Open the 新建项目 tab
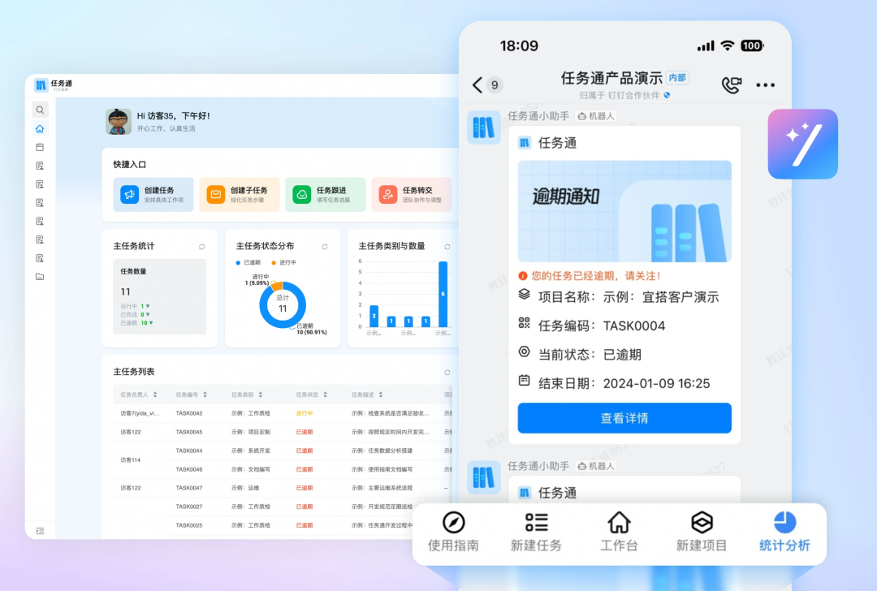Viewport: 877px width, 591px height. (x=702, y=532)
